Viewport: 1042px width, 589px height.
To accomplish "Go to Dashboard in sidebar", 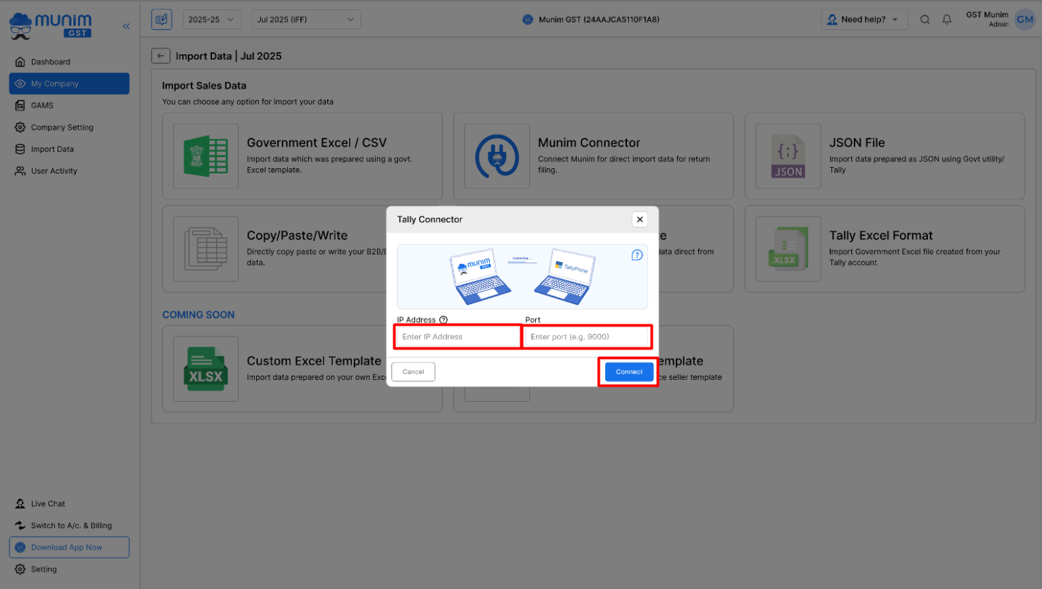I will point(50,62).
